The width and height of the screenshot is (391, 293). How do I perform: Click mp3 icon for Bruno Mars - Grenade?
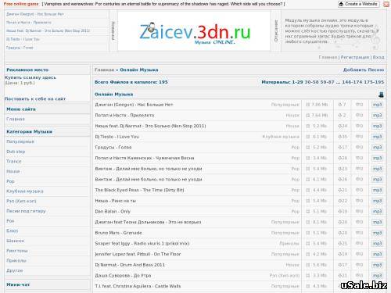click(377, 233)
